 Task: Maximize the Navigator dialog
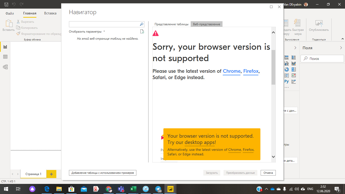(271, 7)
